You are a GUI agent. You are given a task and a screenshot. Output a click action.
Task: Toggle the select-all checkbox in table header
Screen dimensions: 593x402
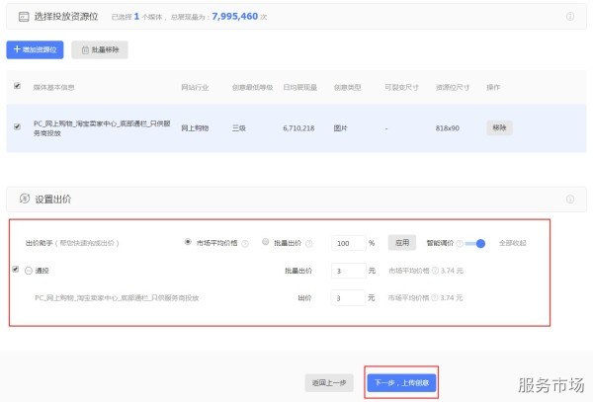[17, 86]
